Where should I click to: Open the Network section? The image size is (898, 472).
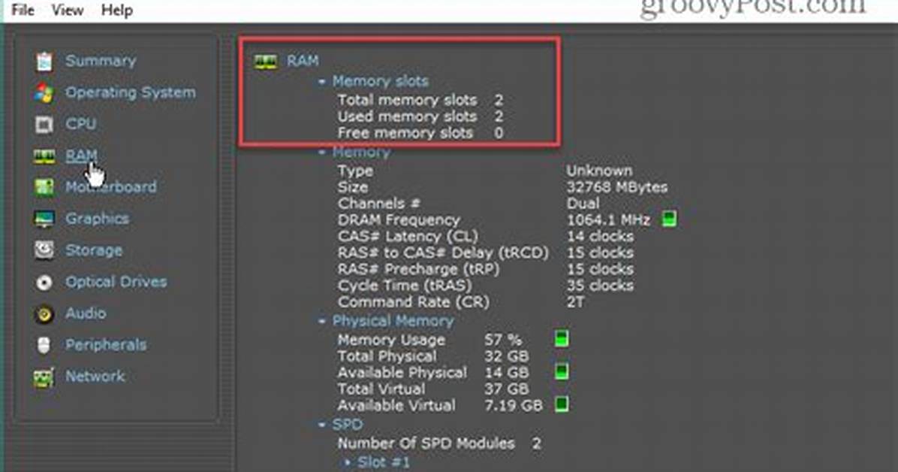click(95, 377)
